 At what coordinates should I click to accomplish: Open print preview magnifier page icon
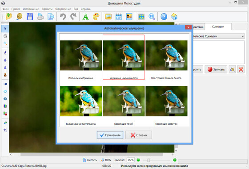(x=51, y=16)
